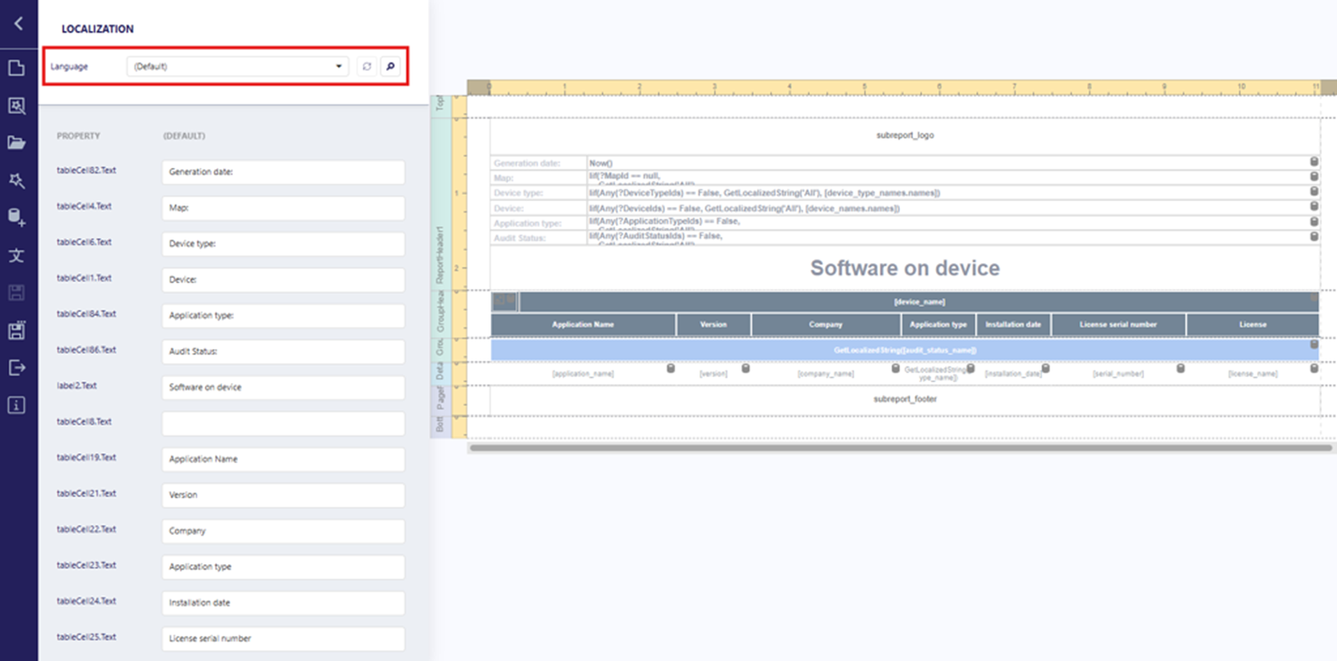Click the open folder icon
Viewport: 1337px width, 661px height.
pyautogui.click(x=17, y=143)
